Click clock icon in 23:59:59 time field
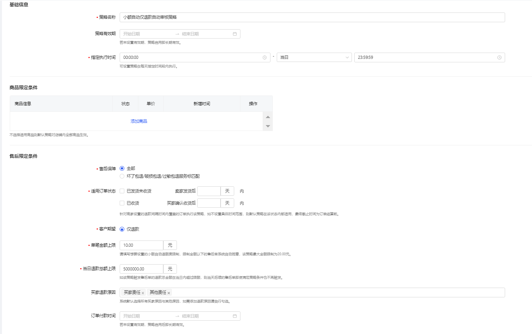The image size is (532, 334). [x=499, y=58]
